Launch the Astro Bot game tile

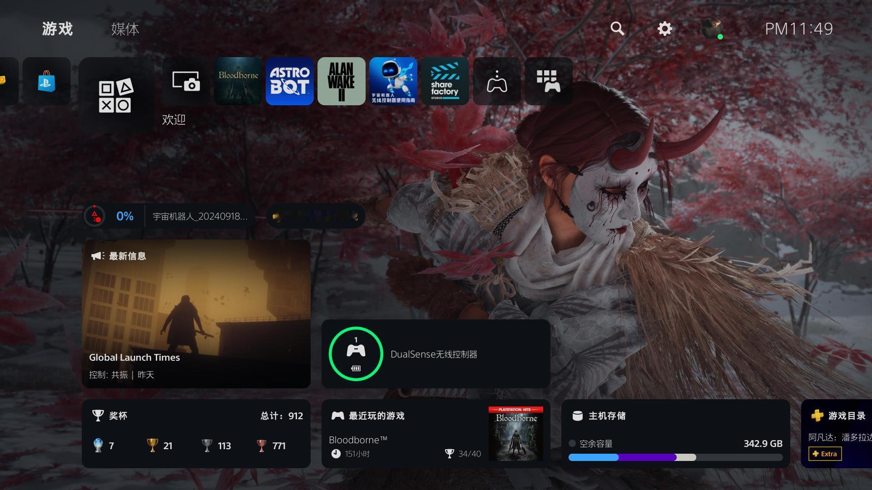[x=290, y=81]
